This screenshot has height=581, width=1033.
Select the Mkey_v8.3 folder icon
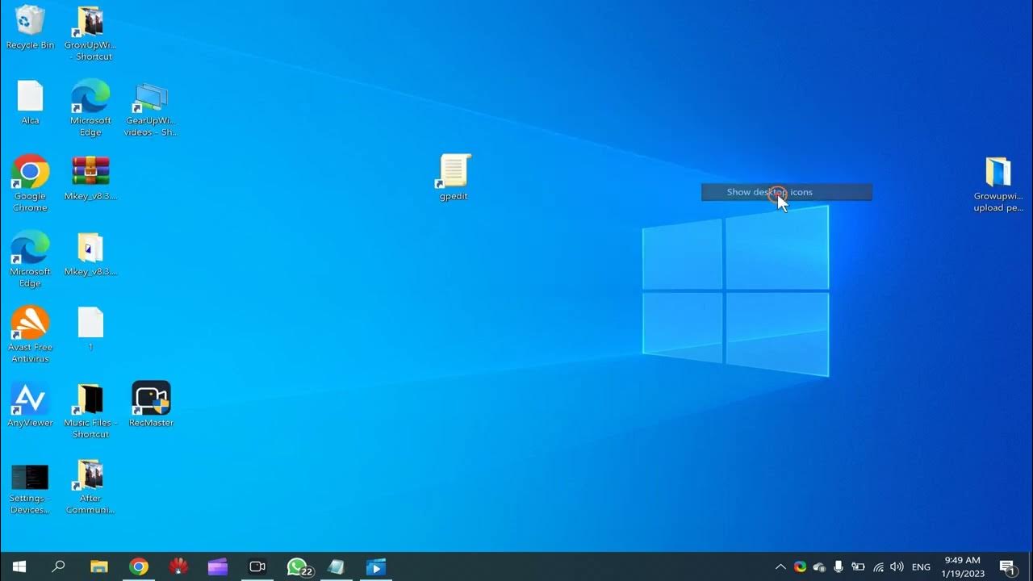pos(90,254)
